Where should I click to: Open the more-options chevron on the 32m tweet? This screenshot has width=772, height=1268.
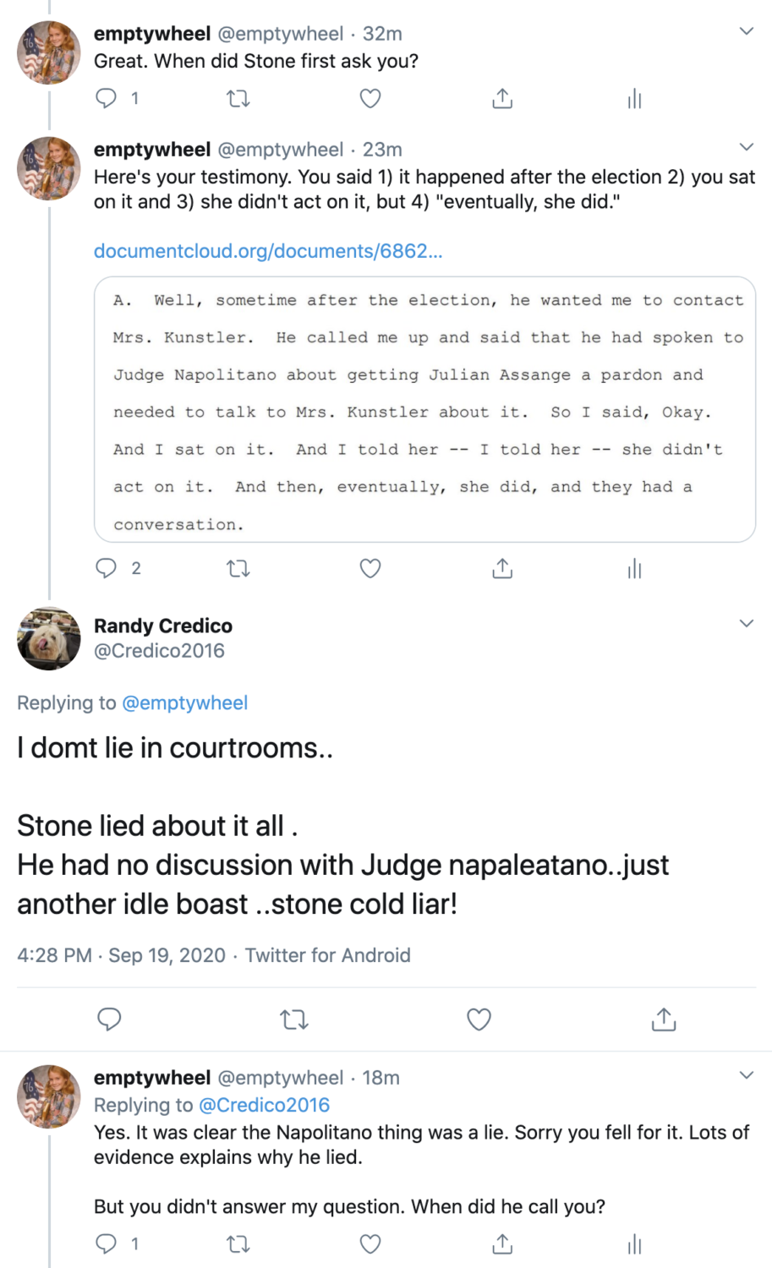tap(746, 32)
